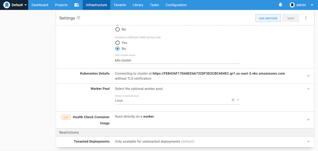Expand the Tenanted Deployments section
The height and width of the screenshot is (151, 318).
click(x=308, y=141)
